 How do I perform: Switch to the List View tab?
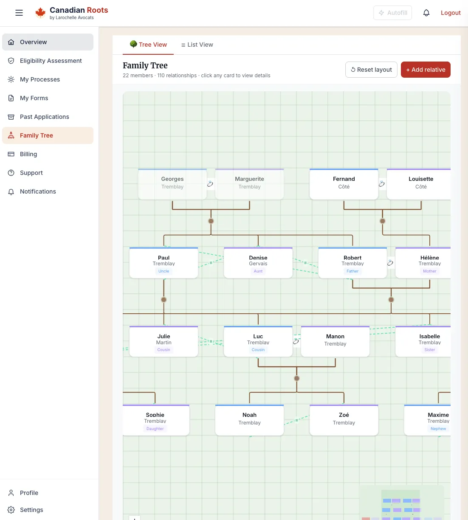tap(197, 45)
